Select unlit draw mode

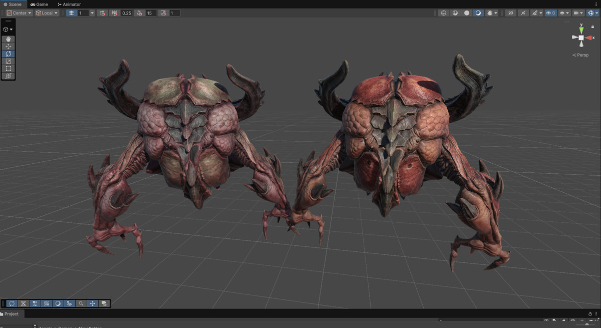point(467,13)
